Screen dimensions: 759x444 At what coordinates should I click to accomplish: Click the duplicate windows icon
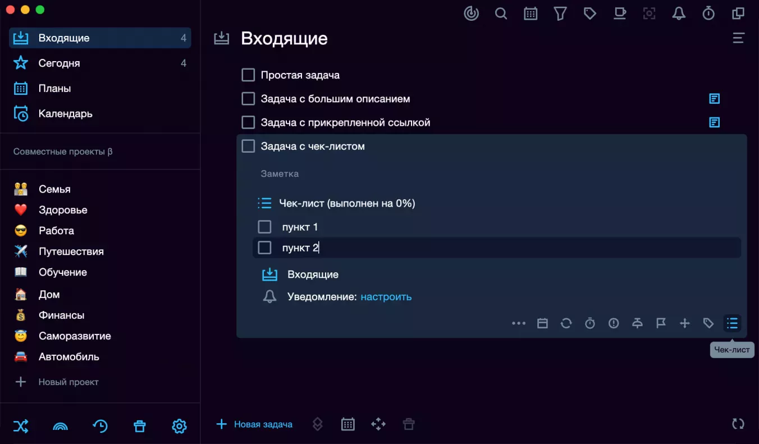pyautogui.click(x=738, y=13)
